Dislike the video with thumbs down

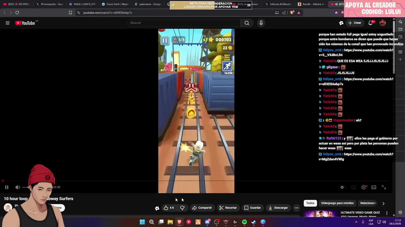182,208
